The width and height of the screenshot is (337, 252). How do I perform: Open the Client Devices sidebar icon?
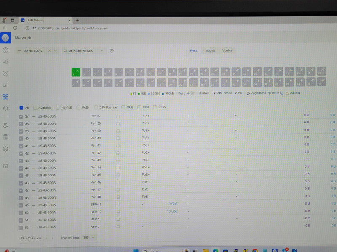[5, 85]
